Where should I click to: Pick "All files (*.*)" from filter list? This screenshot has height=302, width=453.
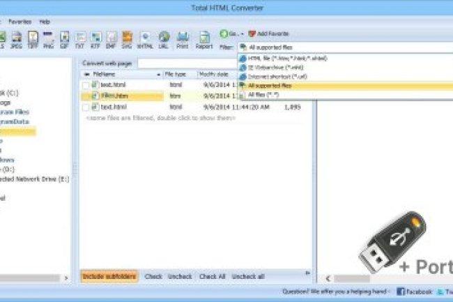[x=263, y=93]
